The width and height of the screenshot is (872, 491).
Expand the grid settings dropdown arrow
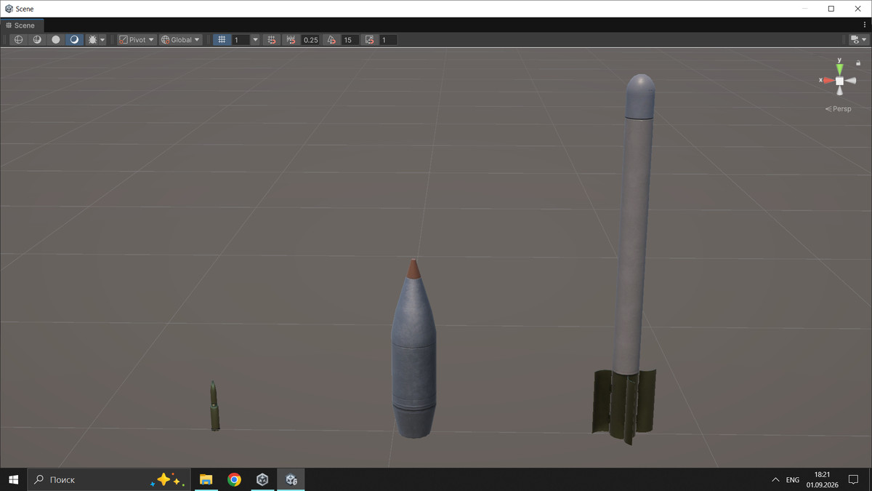click(255, 40)
